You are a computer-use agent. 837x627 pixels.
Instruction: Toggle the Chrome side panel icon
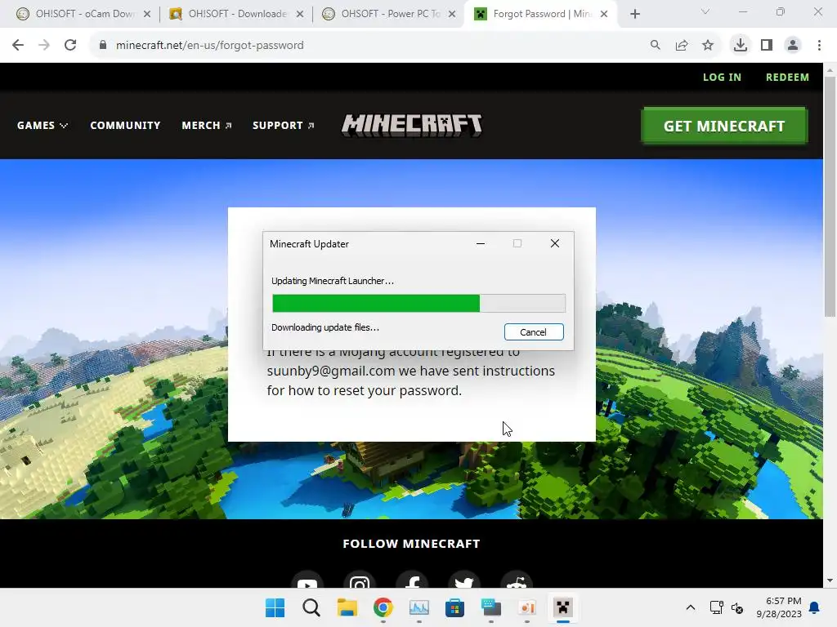pos(767,45)
